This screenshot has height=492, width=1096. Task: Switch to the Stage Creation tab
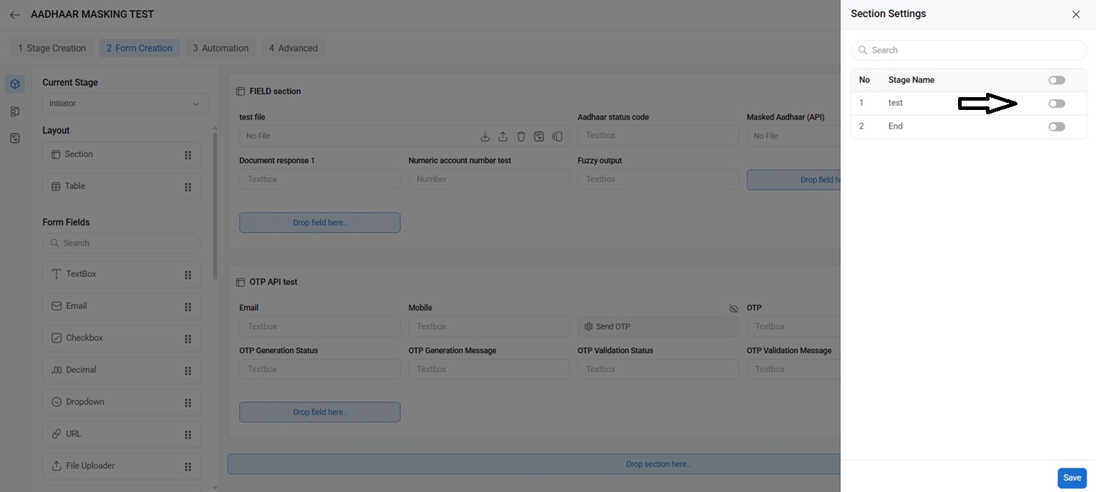(52, 49)
